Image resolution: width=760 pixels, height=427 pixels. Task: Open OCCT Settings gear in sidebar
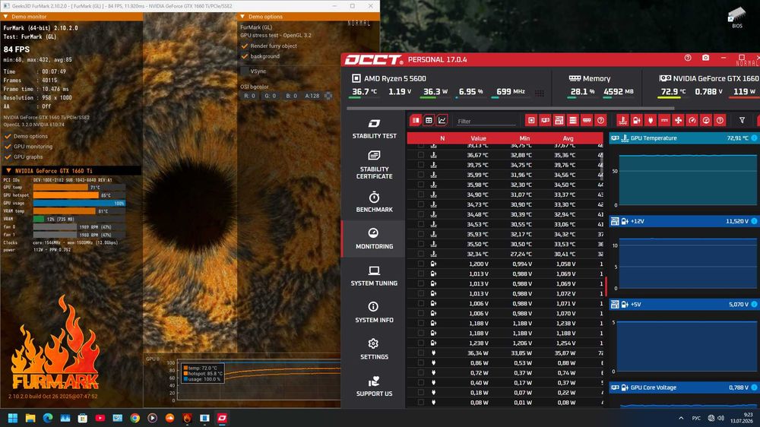[x=374, y=349]
